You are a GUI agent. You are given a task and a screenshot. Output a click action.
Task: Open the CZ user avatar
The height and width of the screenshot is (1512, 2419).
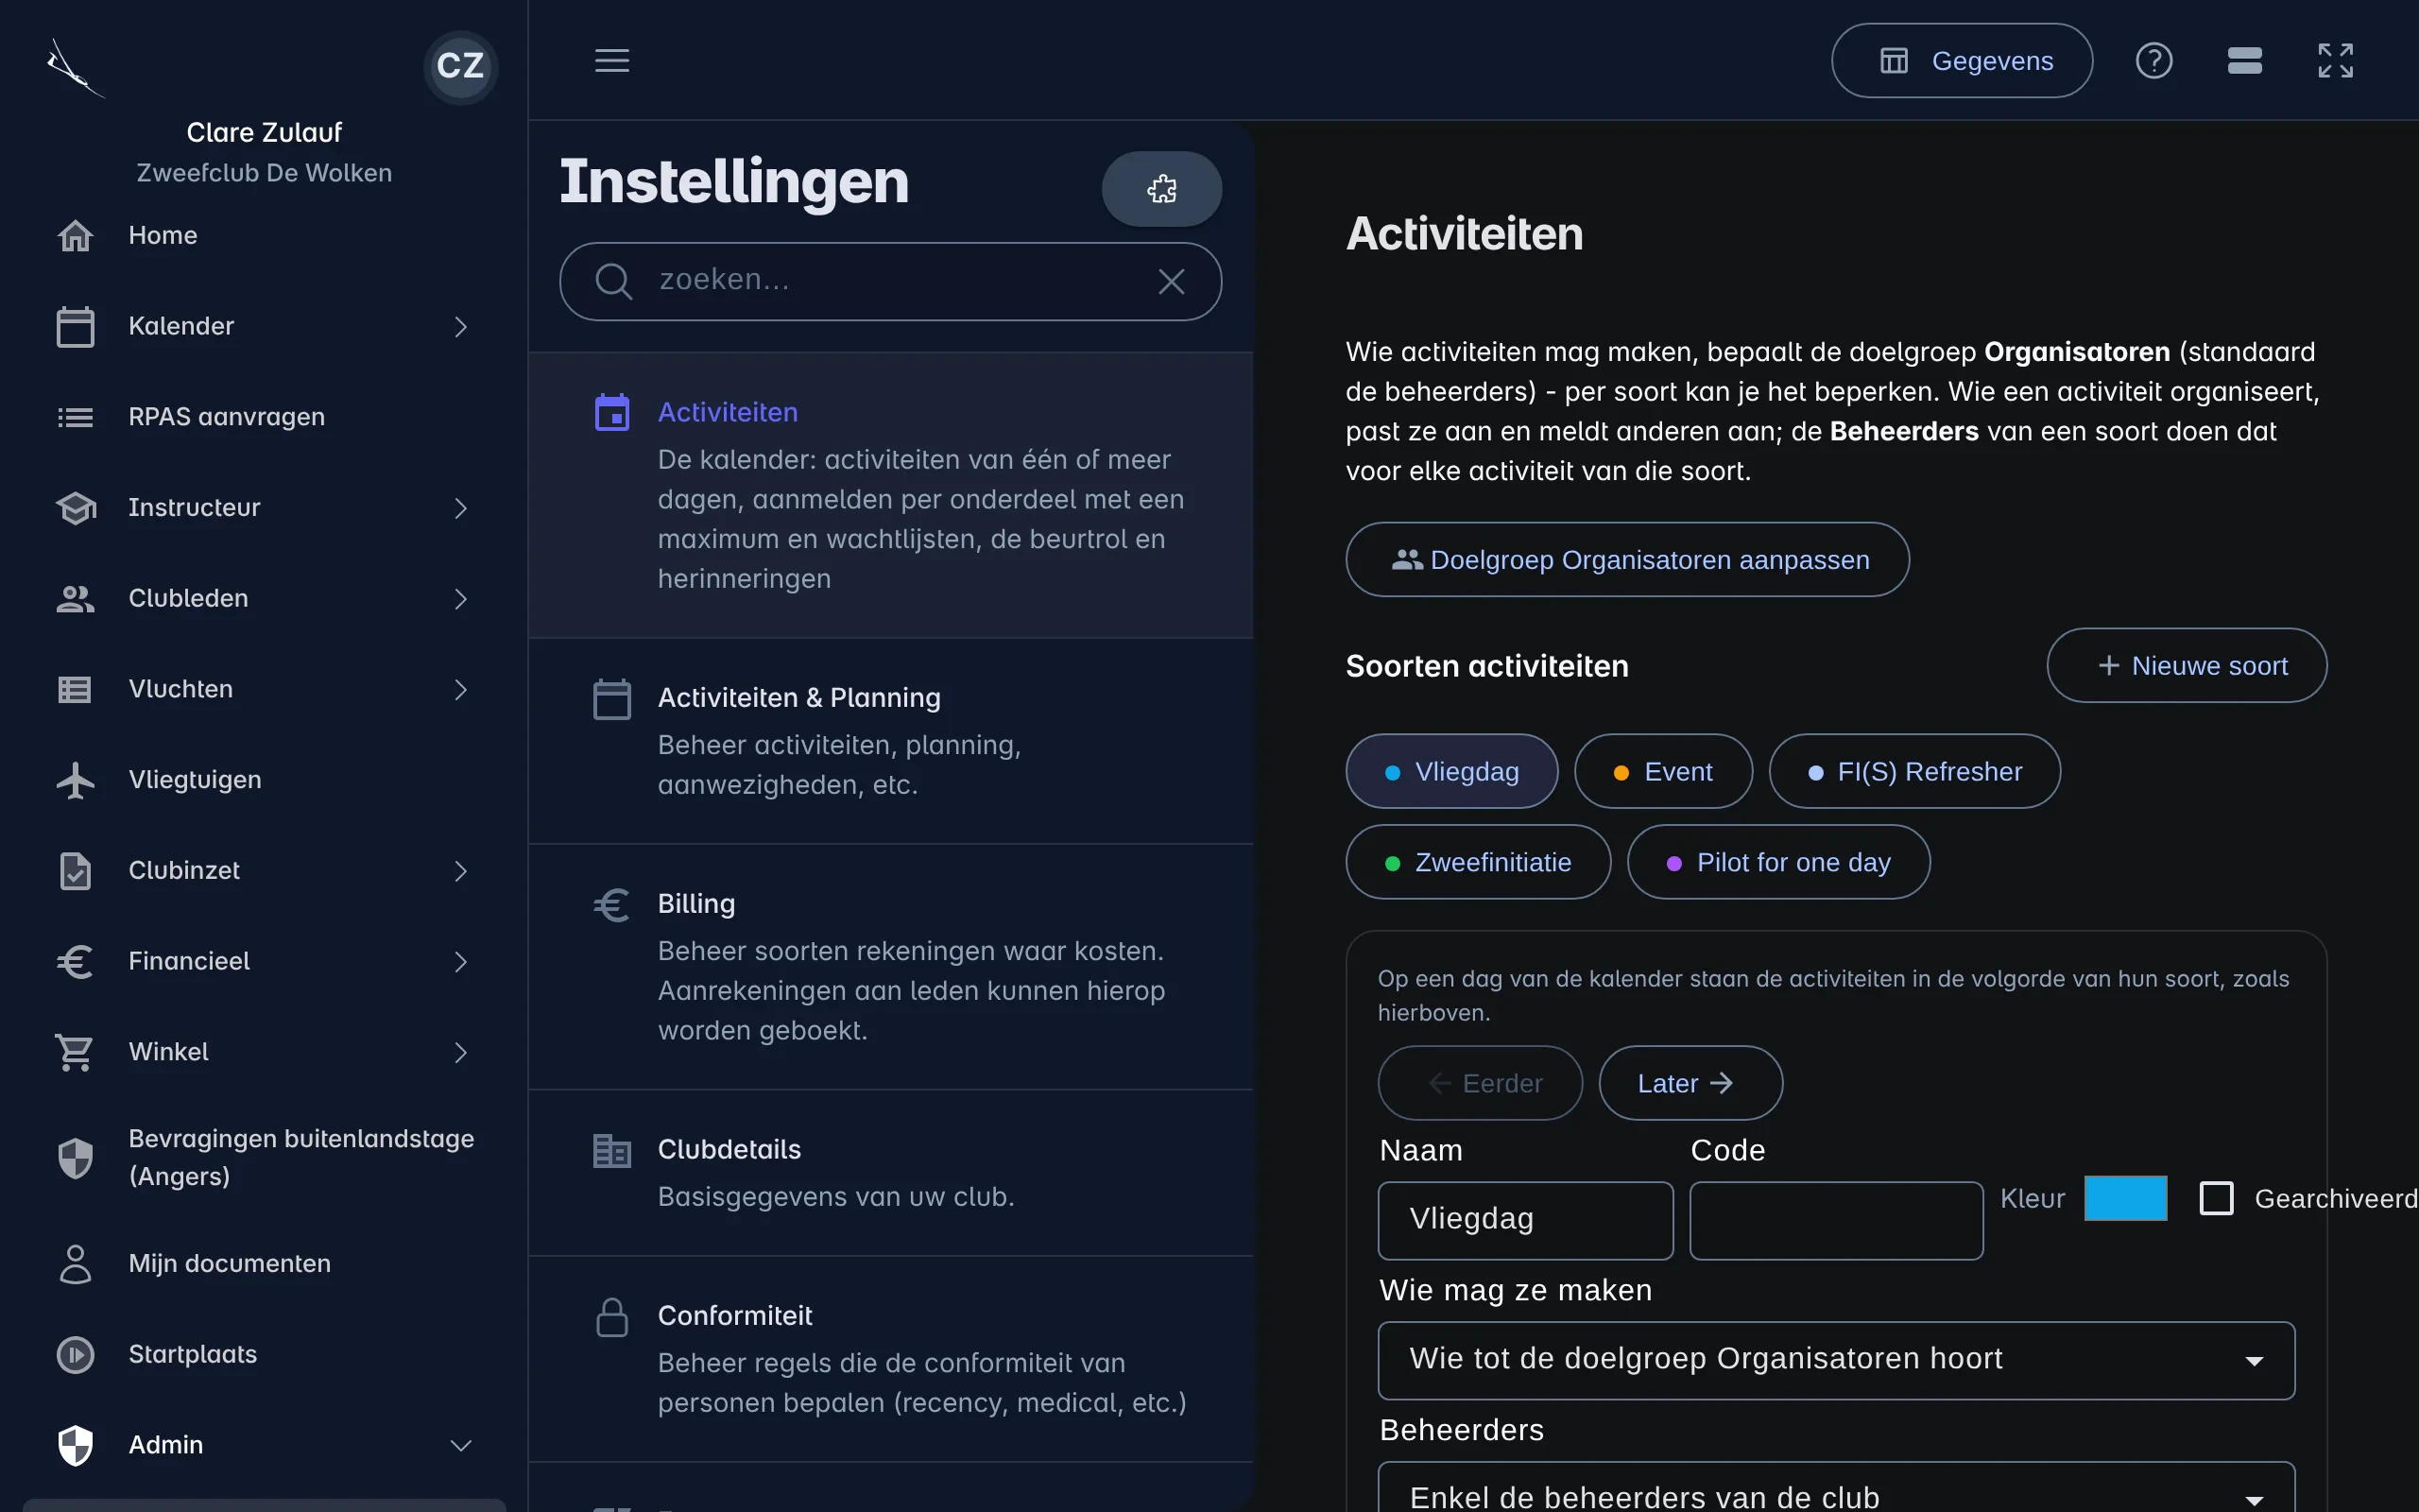point(460,66)
